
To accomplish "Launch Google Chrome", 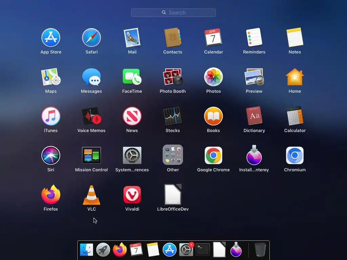I will (x=213, y=155).
